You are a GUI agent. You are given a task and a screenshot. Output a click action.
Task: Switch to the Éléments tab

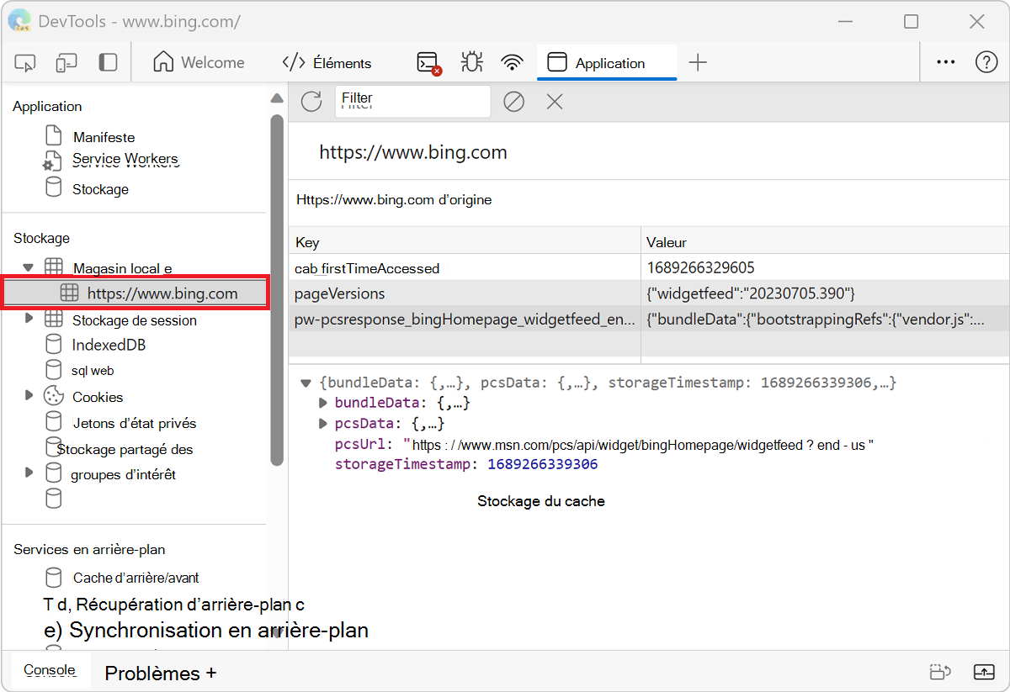[327, 63]
